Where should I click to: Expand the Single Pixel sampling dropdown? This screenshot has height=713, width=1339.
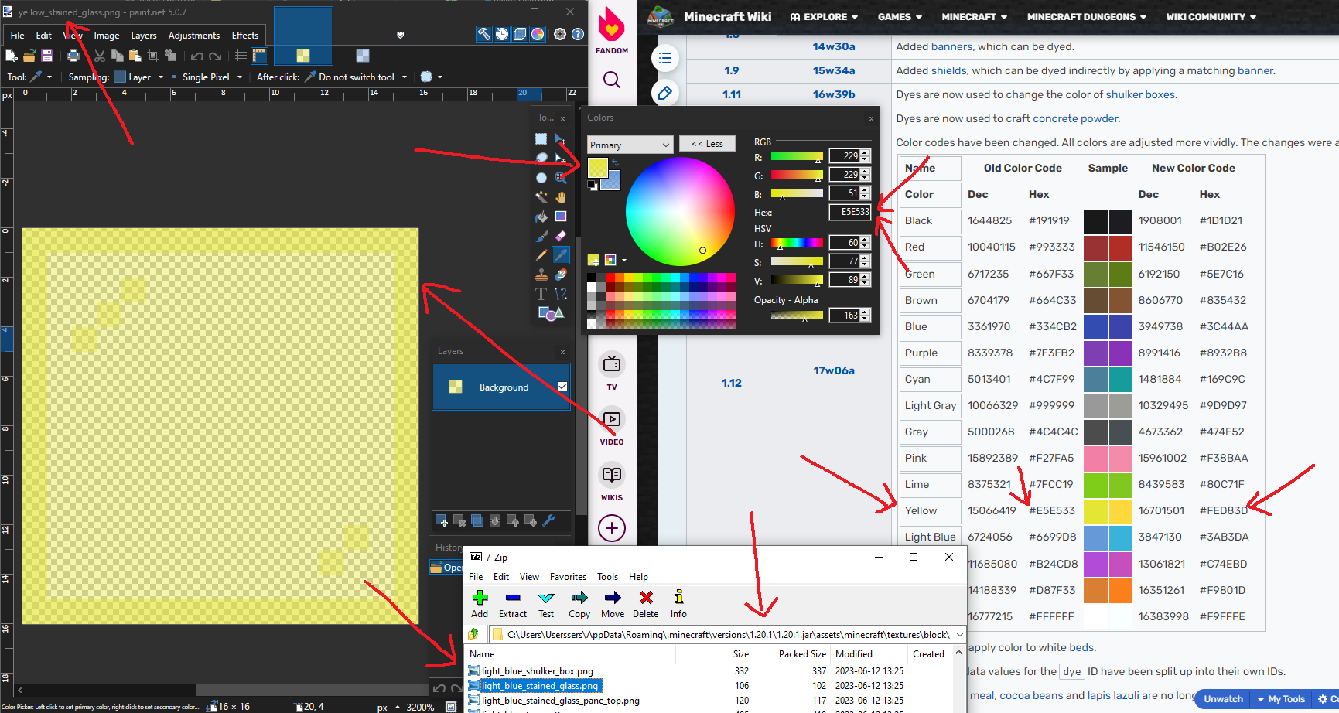tap(239, 77)
